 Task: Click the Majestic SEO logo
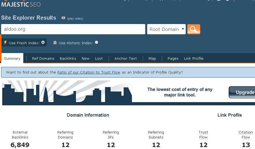click(21, 4)
